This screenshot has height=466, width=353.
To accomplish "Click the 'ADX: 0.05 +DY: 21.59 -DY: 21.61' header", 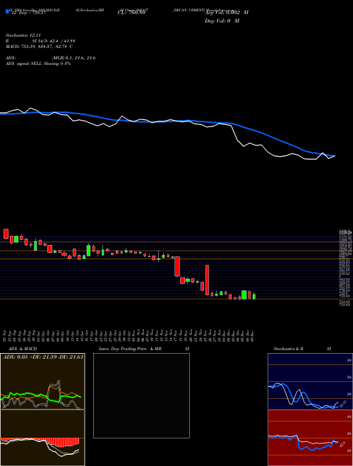I will point(43,357).
